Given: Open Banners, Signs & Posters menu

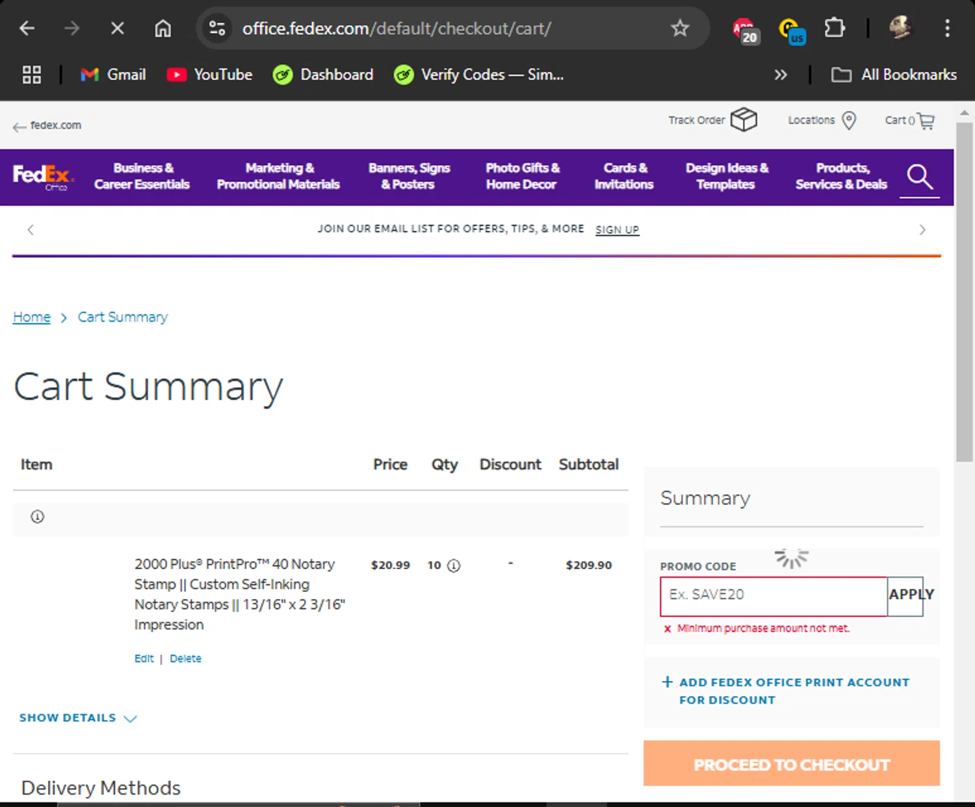Looking at the screenshot, I should 409,176.
